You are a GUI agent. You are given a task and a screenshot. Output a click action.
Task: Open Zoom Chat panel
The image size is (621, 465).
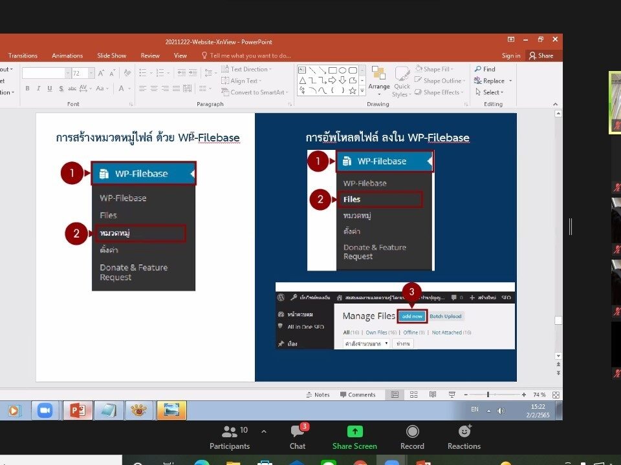click(x=298, y=437)
